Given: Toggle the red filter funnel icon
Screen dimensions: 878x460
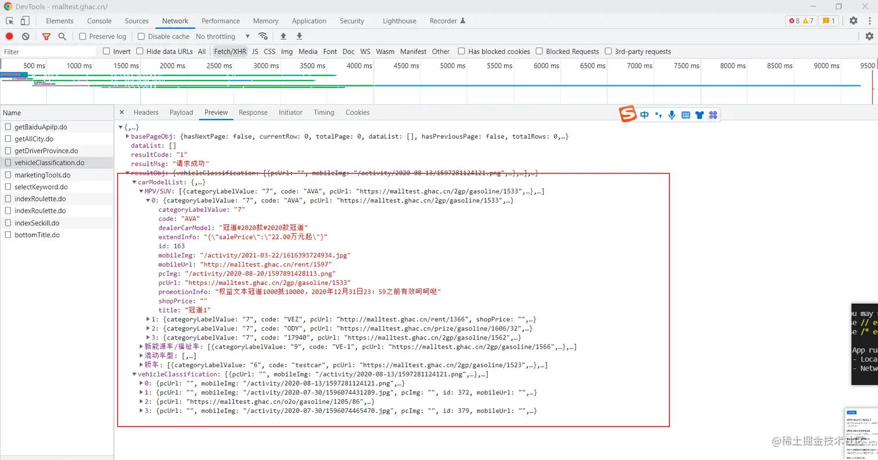Looking at the screenshot, I should (46, 36).
